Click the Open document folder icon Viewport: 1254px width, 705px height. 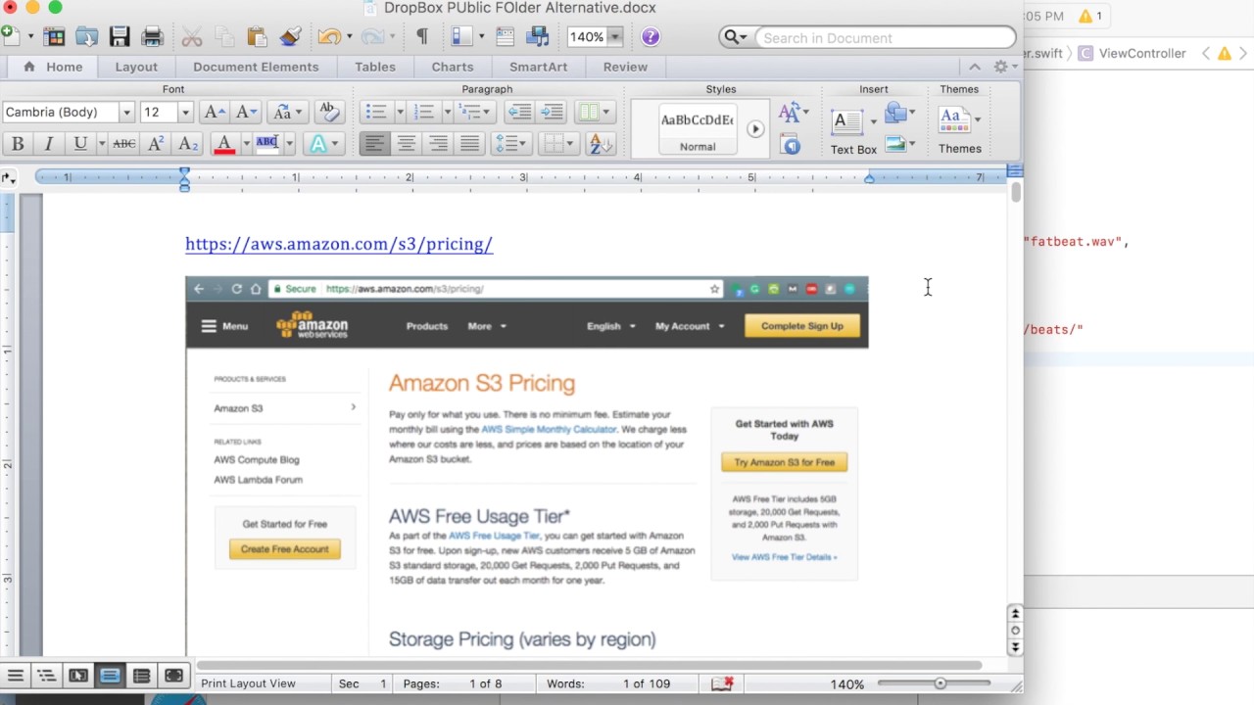click(86, 37)
